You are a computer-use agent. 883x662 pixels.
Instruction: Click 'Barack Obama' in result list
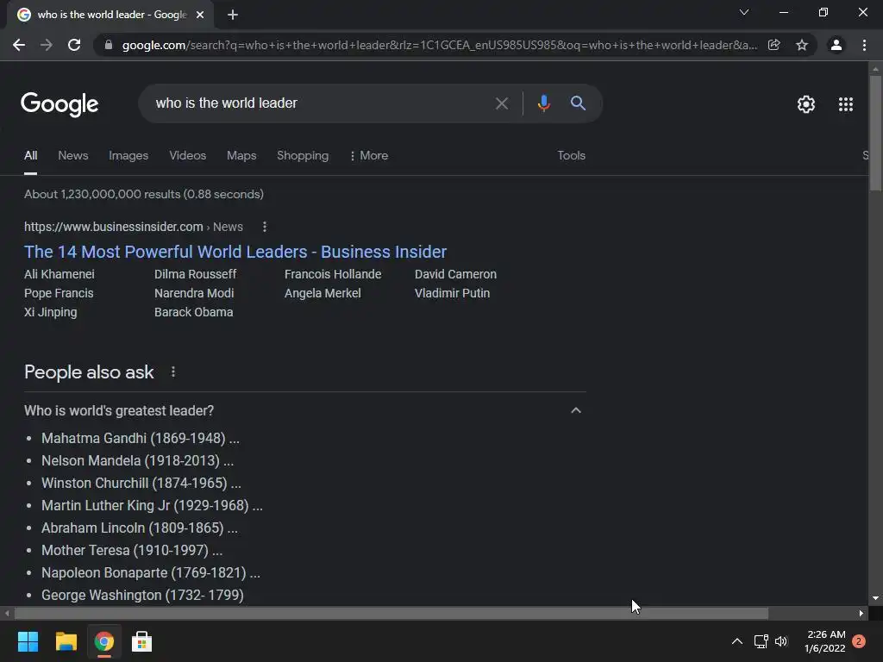pyautogui.click(x=193, y=312)
